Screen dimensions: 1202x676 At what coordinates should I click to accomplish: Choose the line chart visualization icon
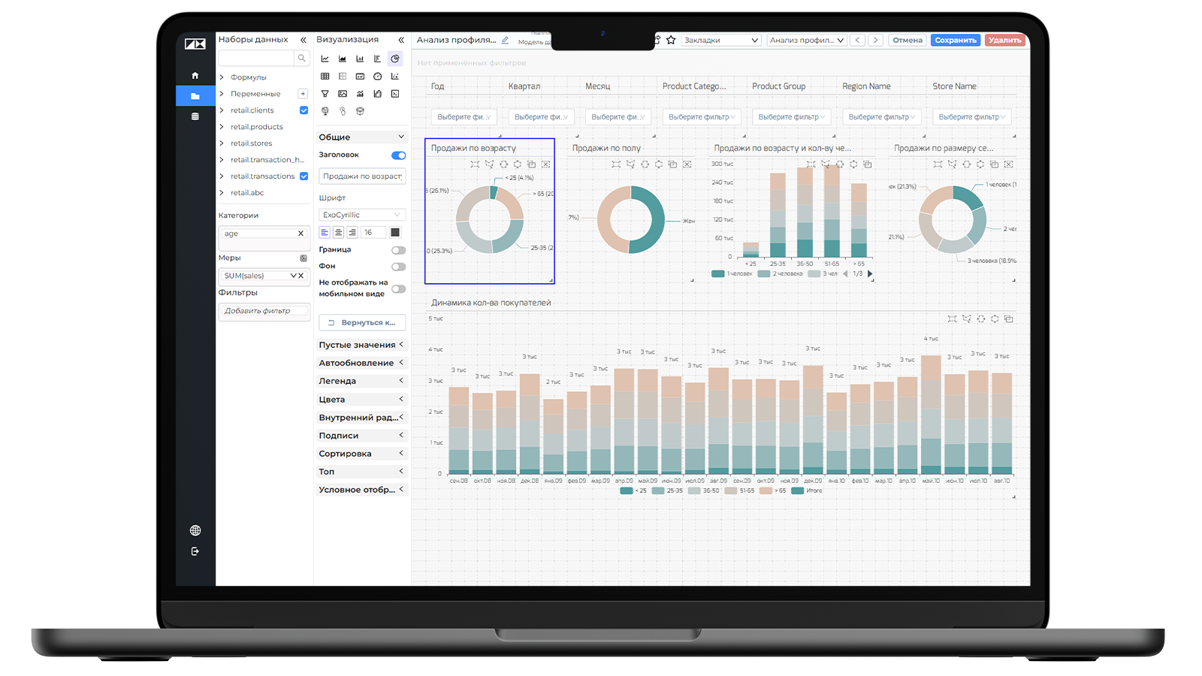(x=325, y=59)
